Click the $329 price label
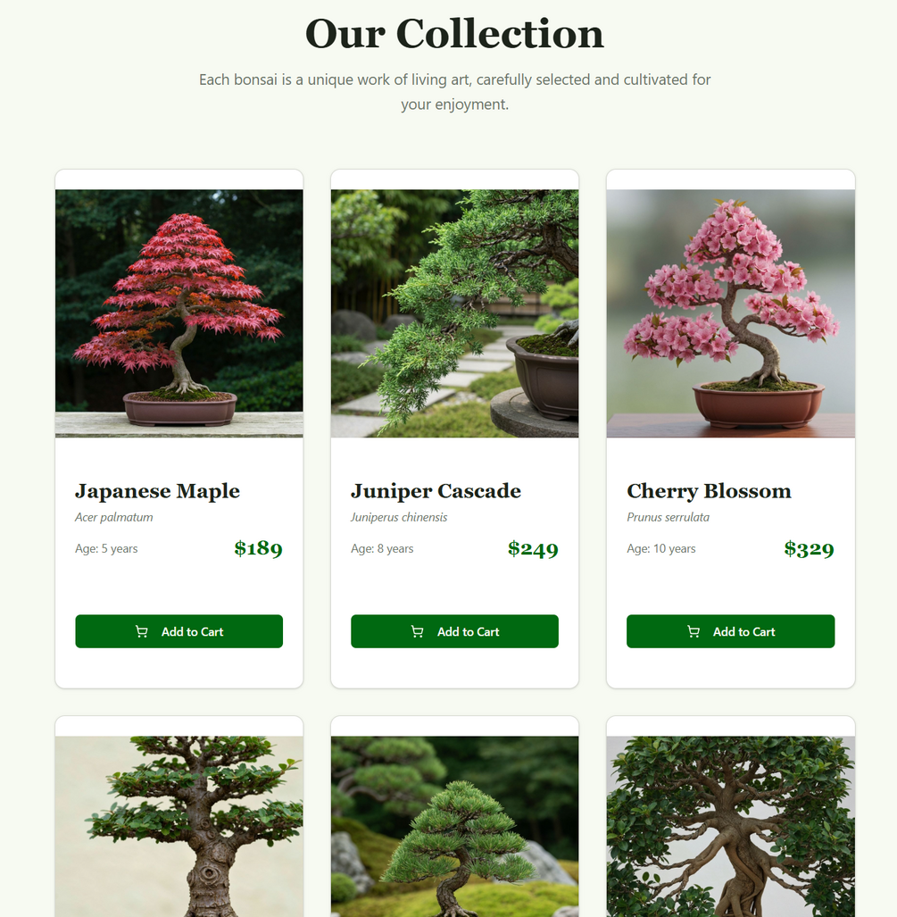This screenshot has width=897, height=917. [809, 548]
